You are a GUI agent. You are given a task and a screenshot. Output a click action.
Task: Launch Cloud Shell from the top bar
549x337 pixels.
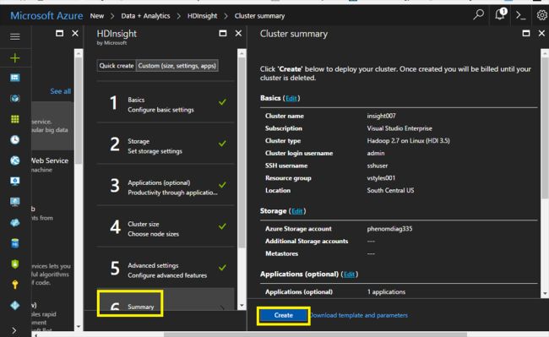point(520,15)
